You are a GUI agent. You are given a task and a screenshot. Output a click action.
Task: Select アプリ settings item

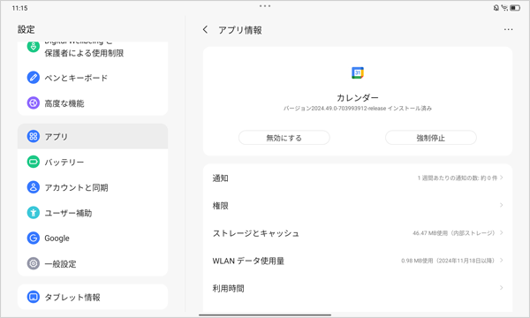click(x=93, y=136)
